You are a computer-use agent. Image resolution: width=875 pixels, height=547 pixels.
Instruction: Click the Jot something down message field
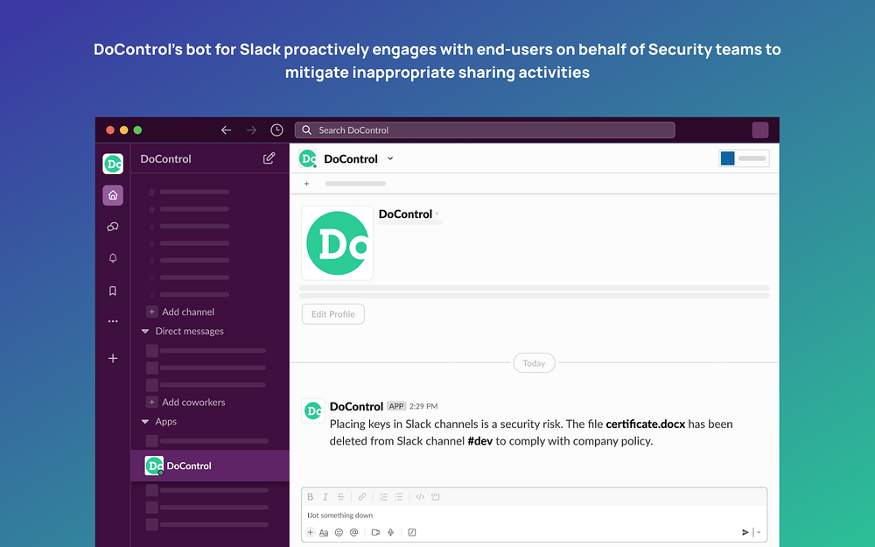click(x=534, y=515)
